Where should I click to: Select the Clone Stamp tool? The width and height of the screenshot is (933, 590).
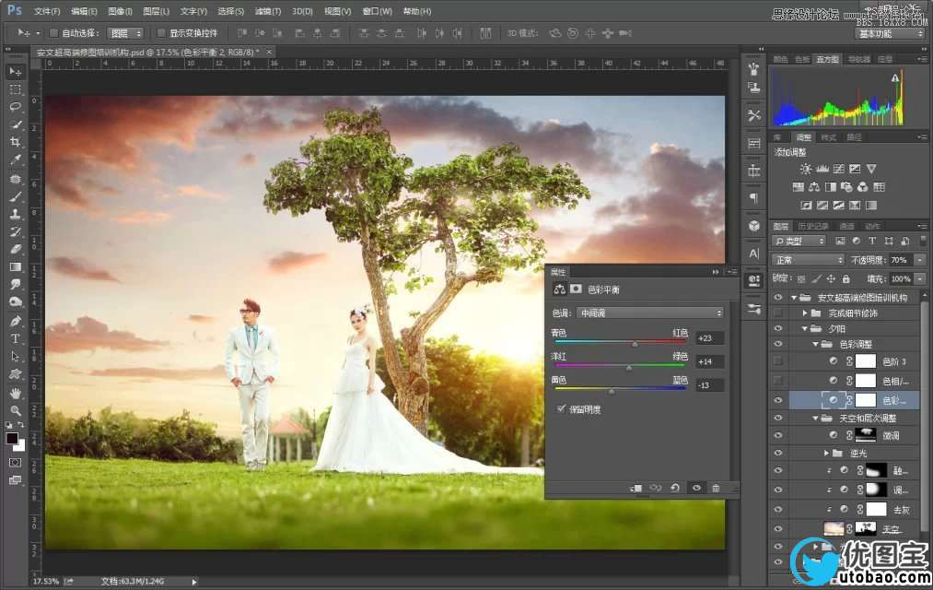pyautogui.click(x=16, y=214)
